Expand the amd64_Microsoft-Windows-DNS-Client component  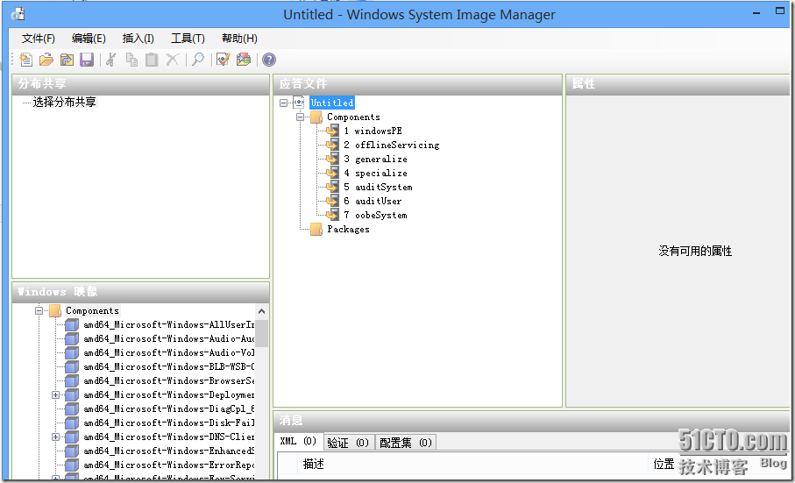(56, 437)
